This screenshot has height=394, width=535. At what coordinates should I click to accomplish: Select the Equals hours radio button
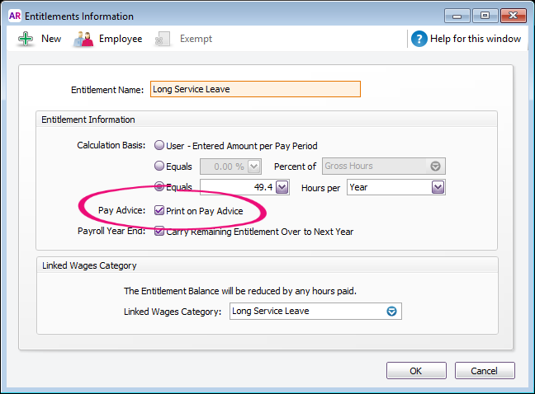(x=159, y=187)
